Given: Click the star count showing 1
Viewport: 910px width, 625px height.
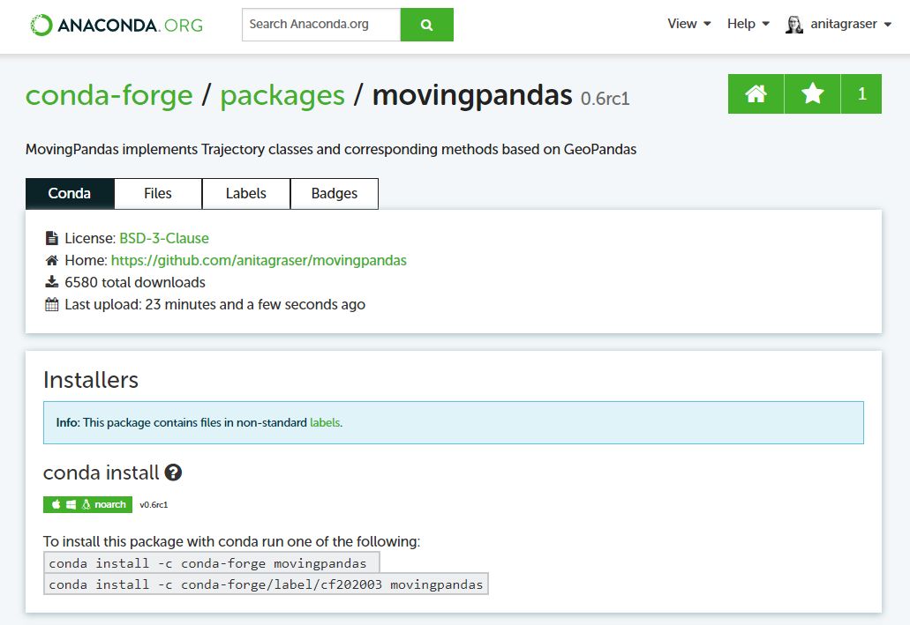Looking at the screenshot, I should pyautogui.click(x=862, y=94).
